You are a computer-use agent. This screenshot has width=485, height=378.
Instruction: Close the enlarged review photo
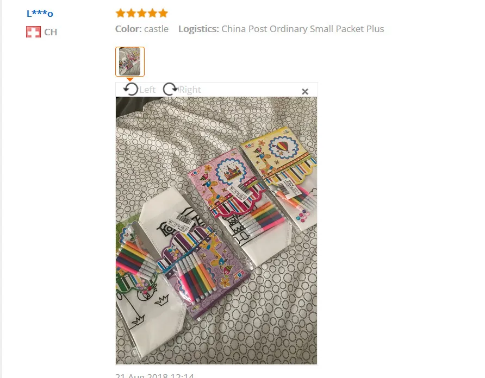point(305,91)
